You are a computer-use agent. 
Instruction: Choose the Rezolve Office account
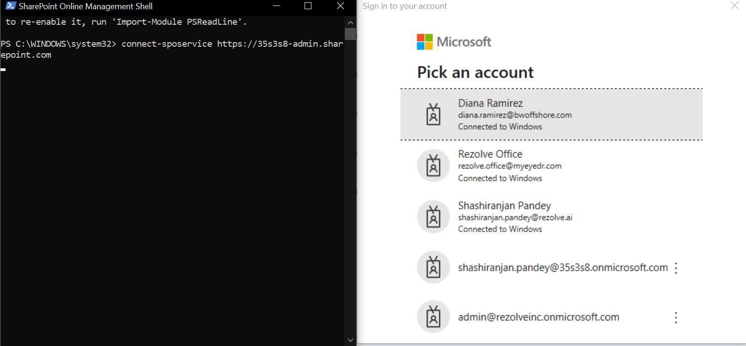[551, 165]
